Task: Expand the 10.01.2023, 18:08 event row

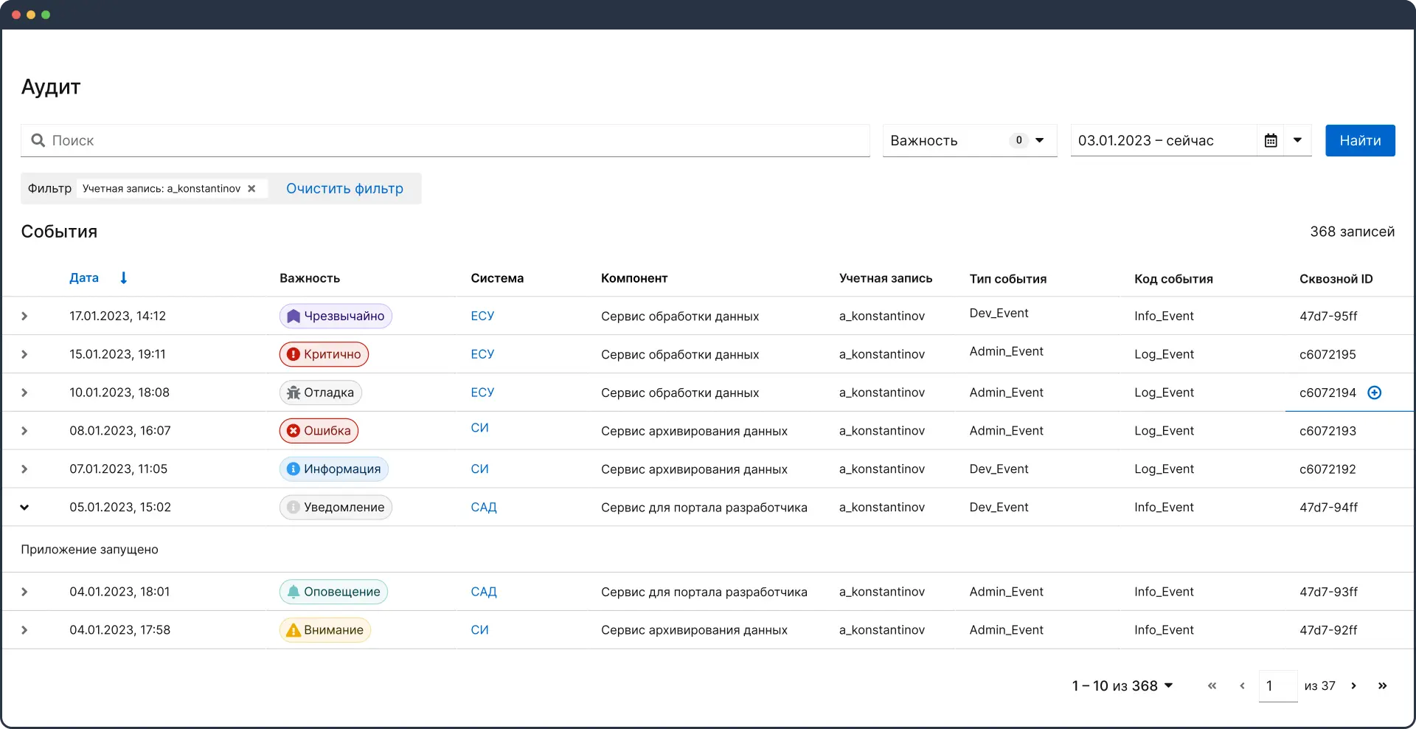Action: pyautogui.click(x=24, y=393)
